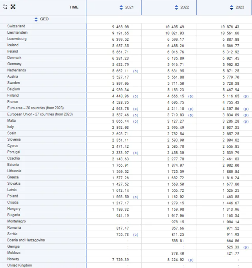252x268 pixels.
Task: Click the TIME dimension header label
Action: 74,7
